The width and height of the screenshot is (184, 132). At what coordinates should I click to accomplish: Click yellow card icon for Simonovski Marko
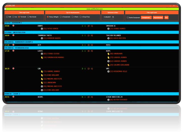click(x=42, y=57)
